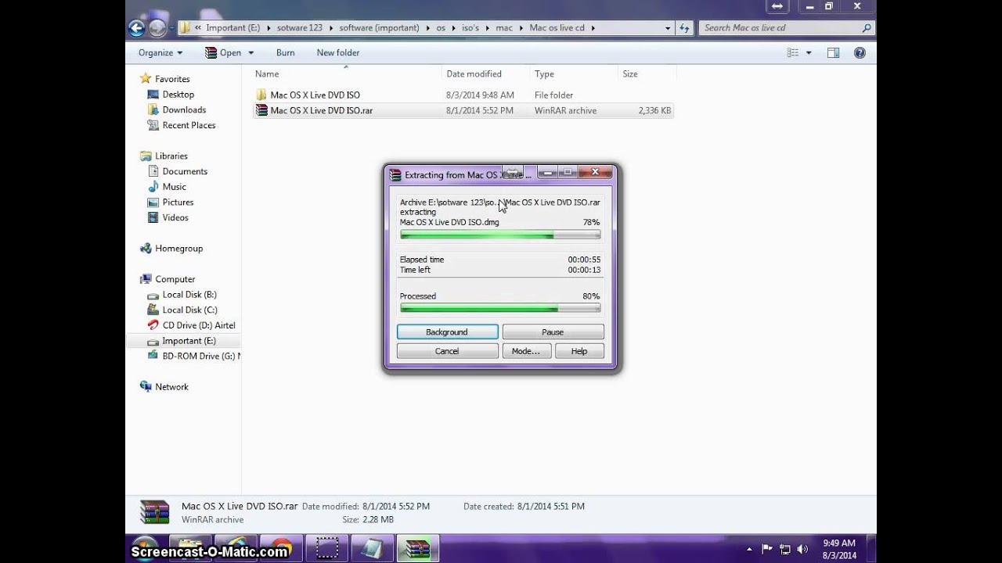Image resolution: width=1002 pixels, height=563 pixels.
Task: Go to the os breadcrumb segment
Action: pos(441,27)
